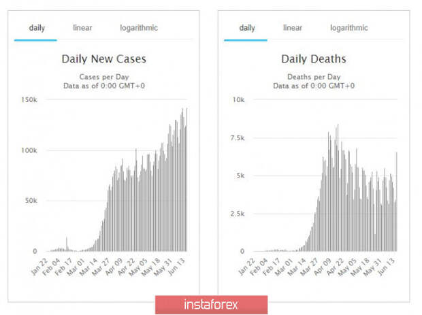The height and width of the screenshot is (315, 422).
Task: Click the last spike bar in deaths chart
Action: pyautogui.click(x=396, y=202)
